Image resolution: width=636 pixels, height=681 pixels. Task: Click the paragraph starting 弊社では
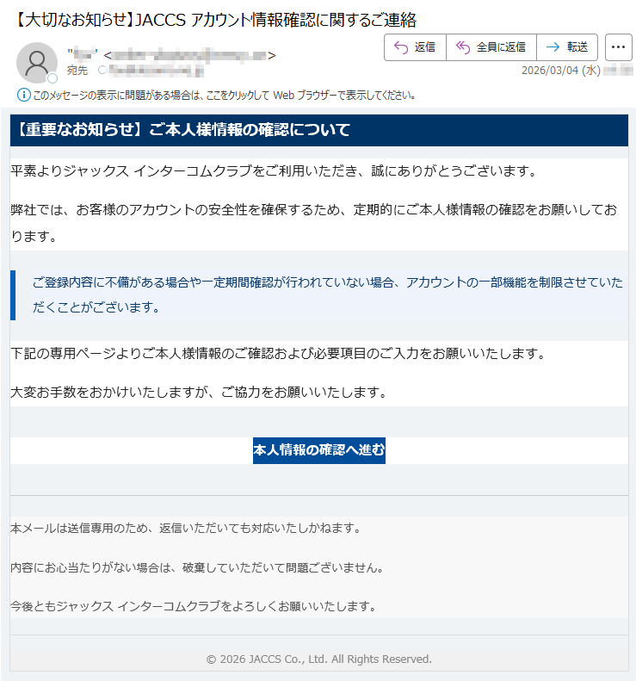click(314, 223)
